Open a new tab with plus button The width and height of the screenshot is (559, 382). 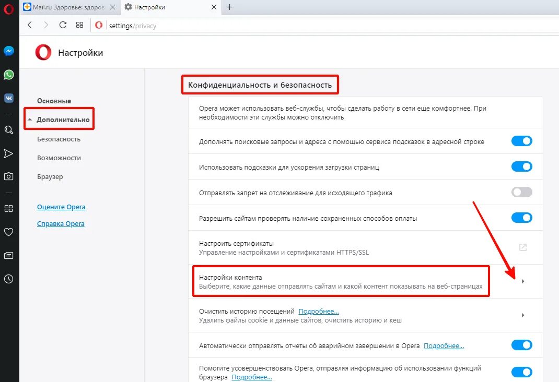pyautogui.click(x=229, y=7)
